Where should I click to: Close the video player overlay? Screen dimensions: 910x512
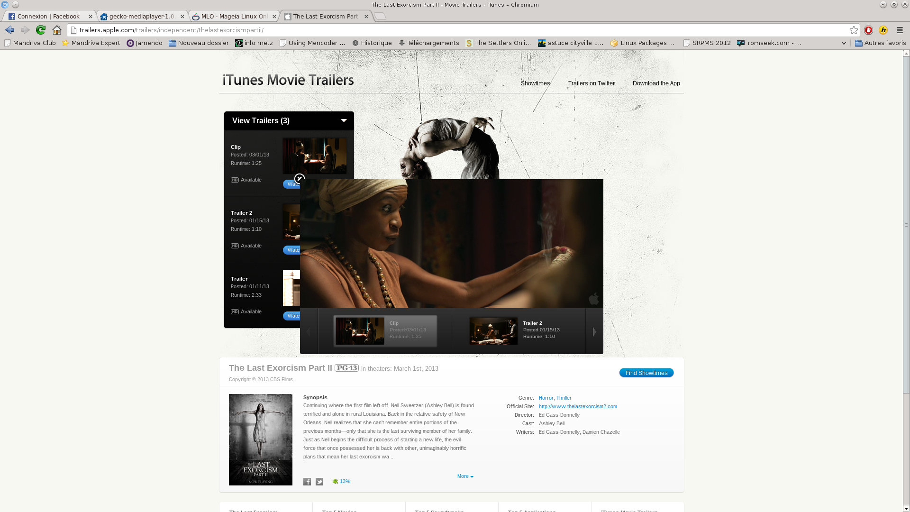(299, 179)
